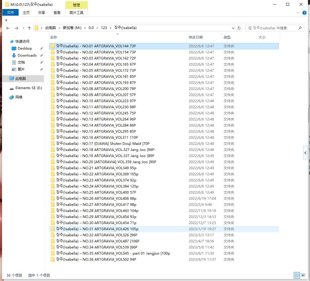Switch to the 查看 ribbon tab
The height and width of the screenshot is (281, 310).
click(57, 12)
